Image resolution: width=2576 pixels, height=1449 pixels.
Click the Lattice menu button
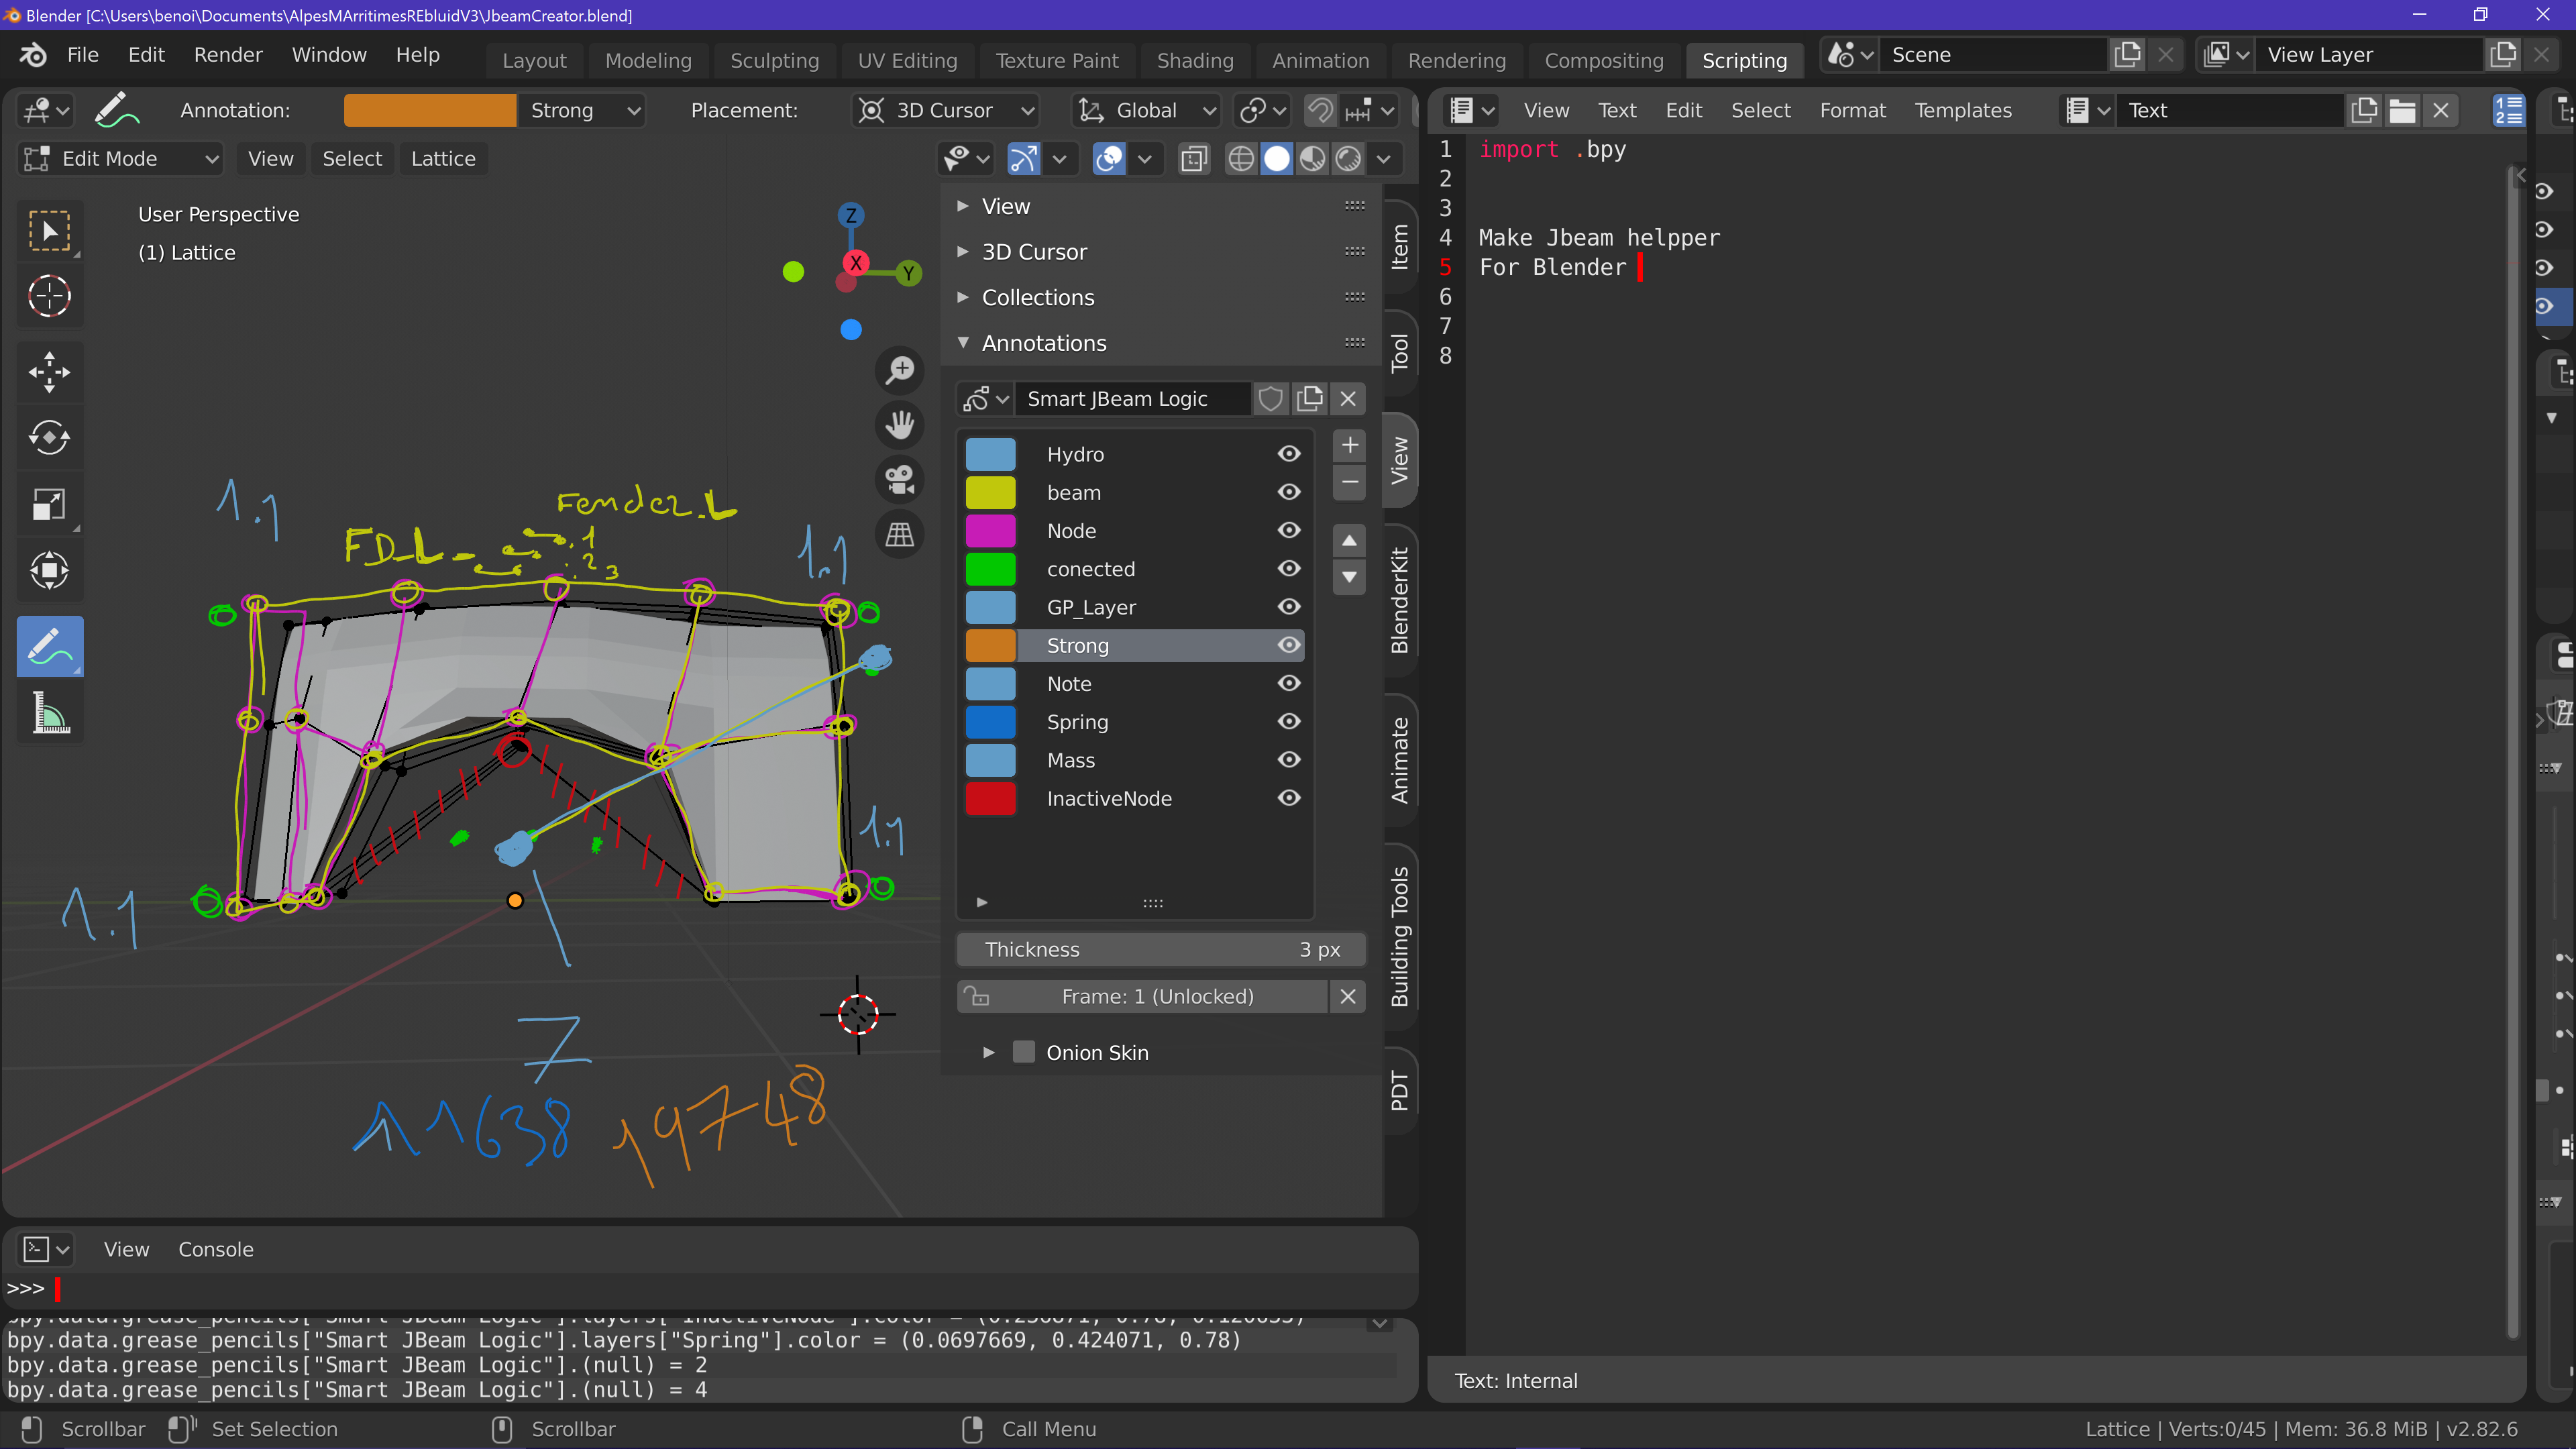(443, 158)
